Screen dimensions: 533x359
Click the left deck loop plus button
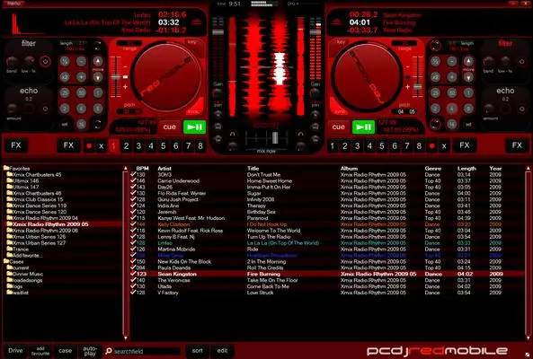pyautogui.click(x=81, y=77)
